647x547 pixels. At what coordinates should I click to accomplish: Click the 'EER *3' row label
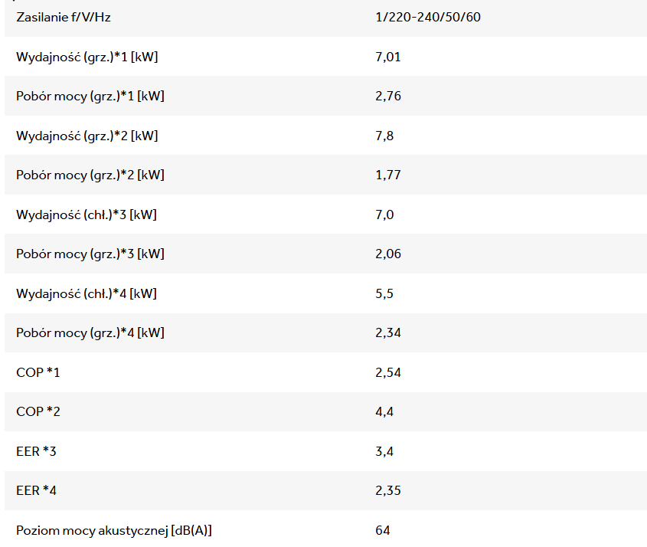(x=36, y=451)
